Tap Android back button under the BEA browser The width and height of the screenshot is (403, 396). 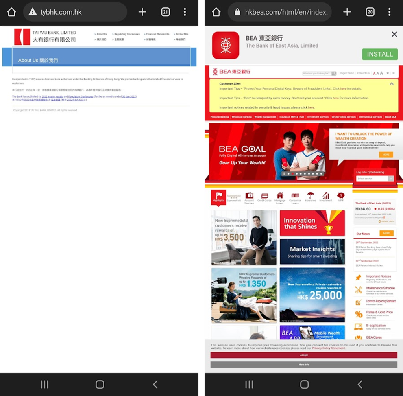pyautogui.click(x=360, y=385)
